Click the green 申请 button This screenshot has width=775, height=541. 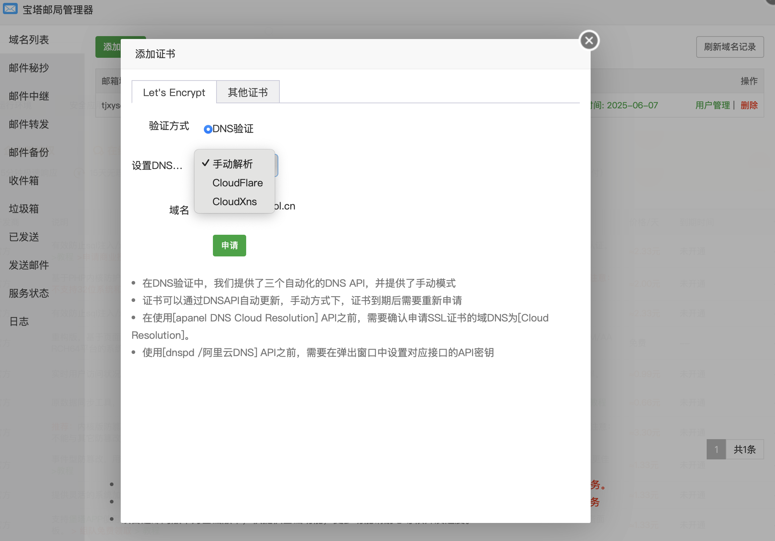tap(230, 246)
